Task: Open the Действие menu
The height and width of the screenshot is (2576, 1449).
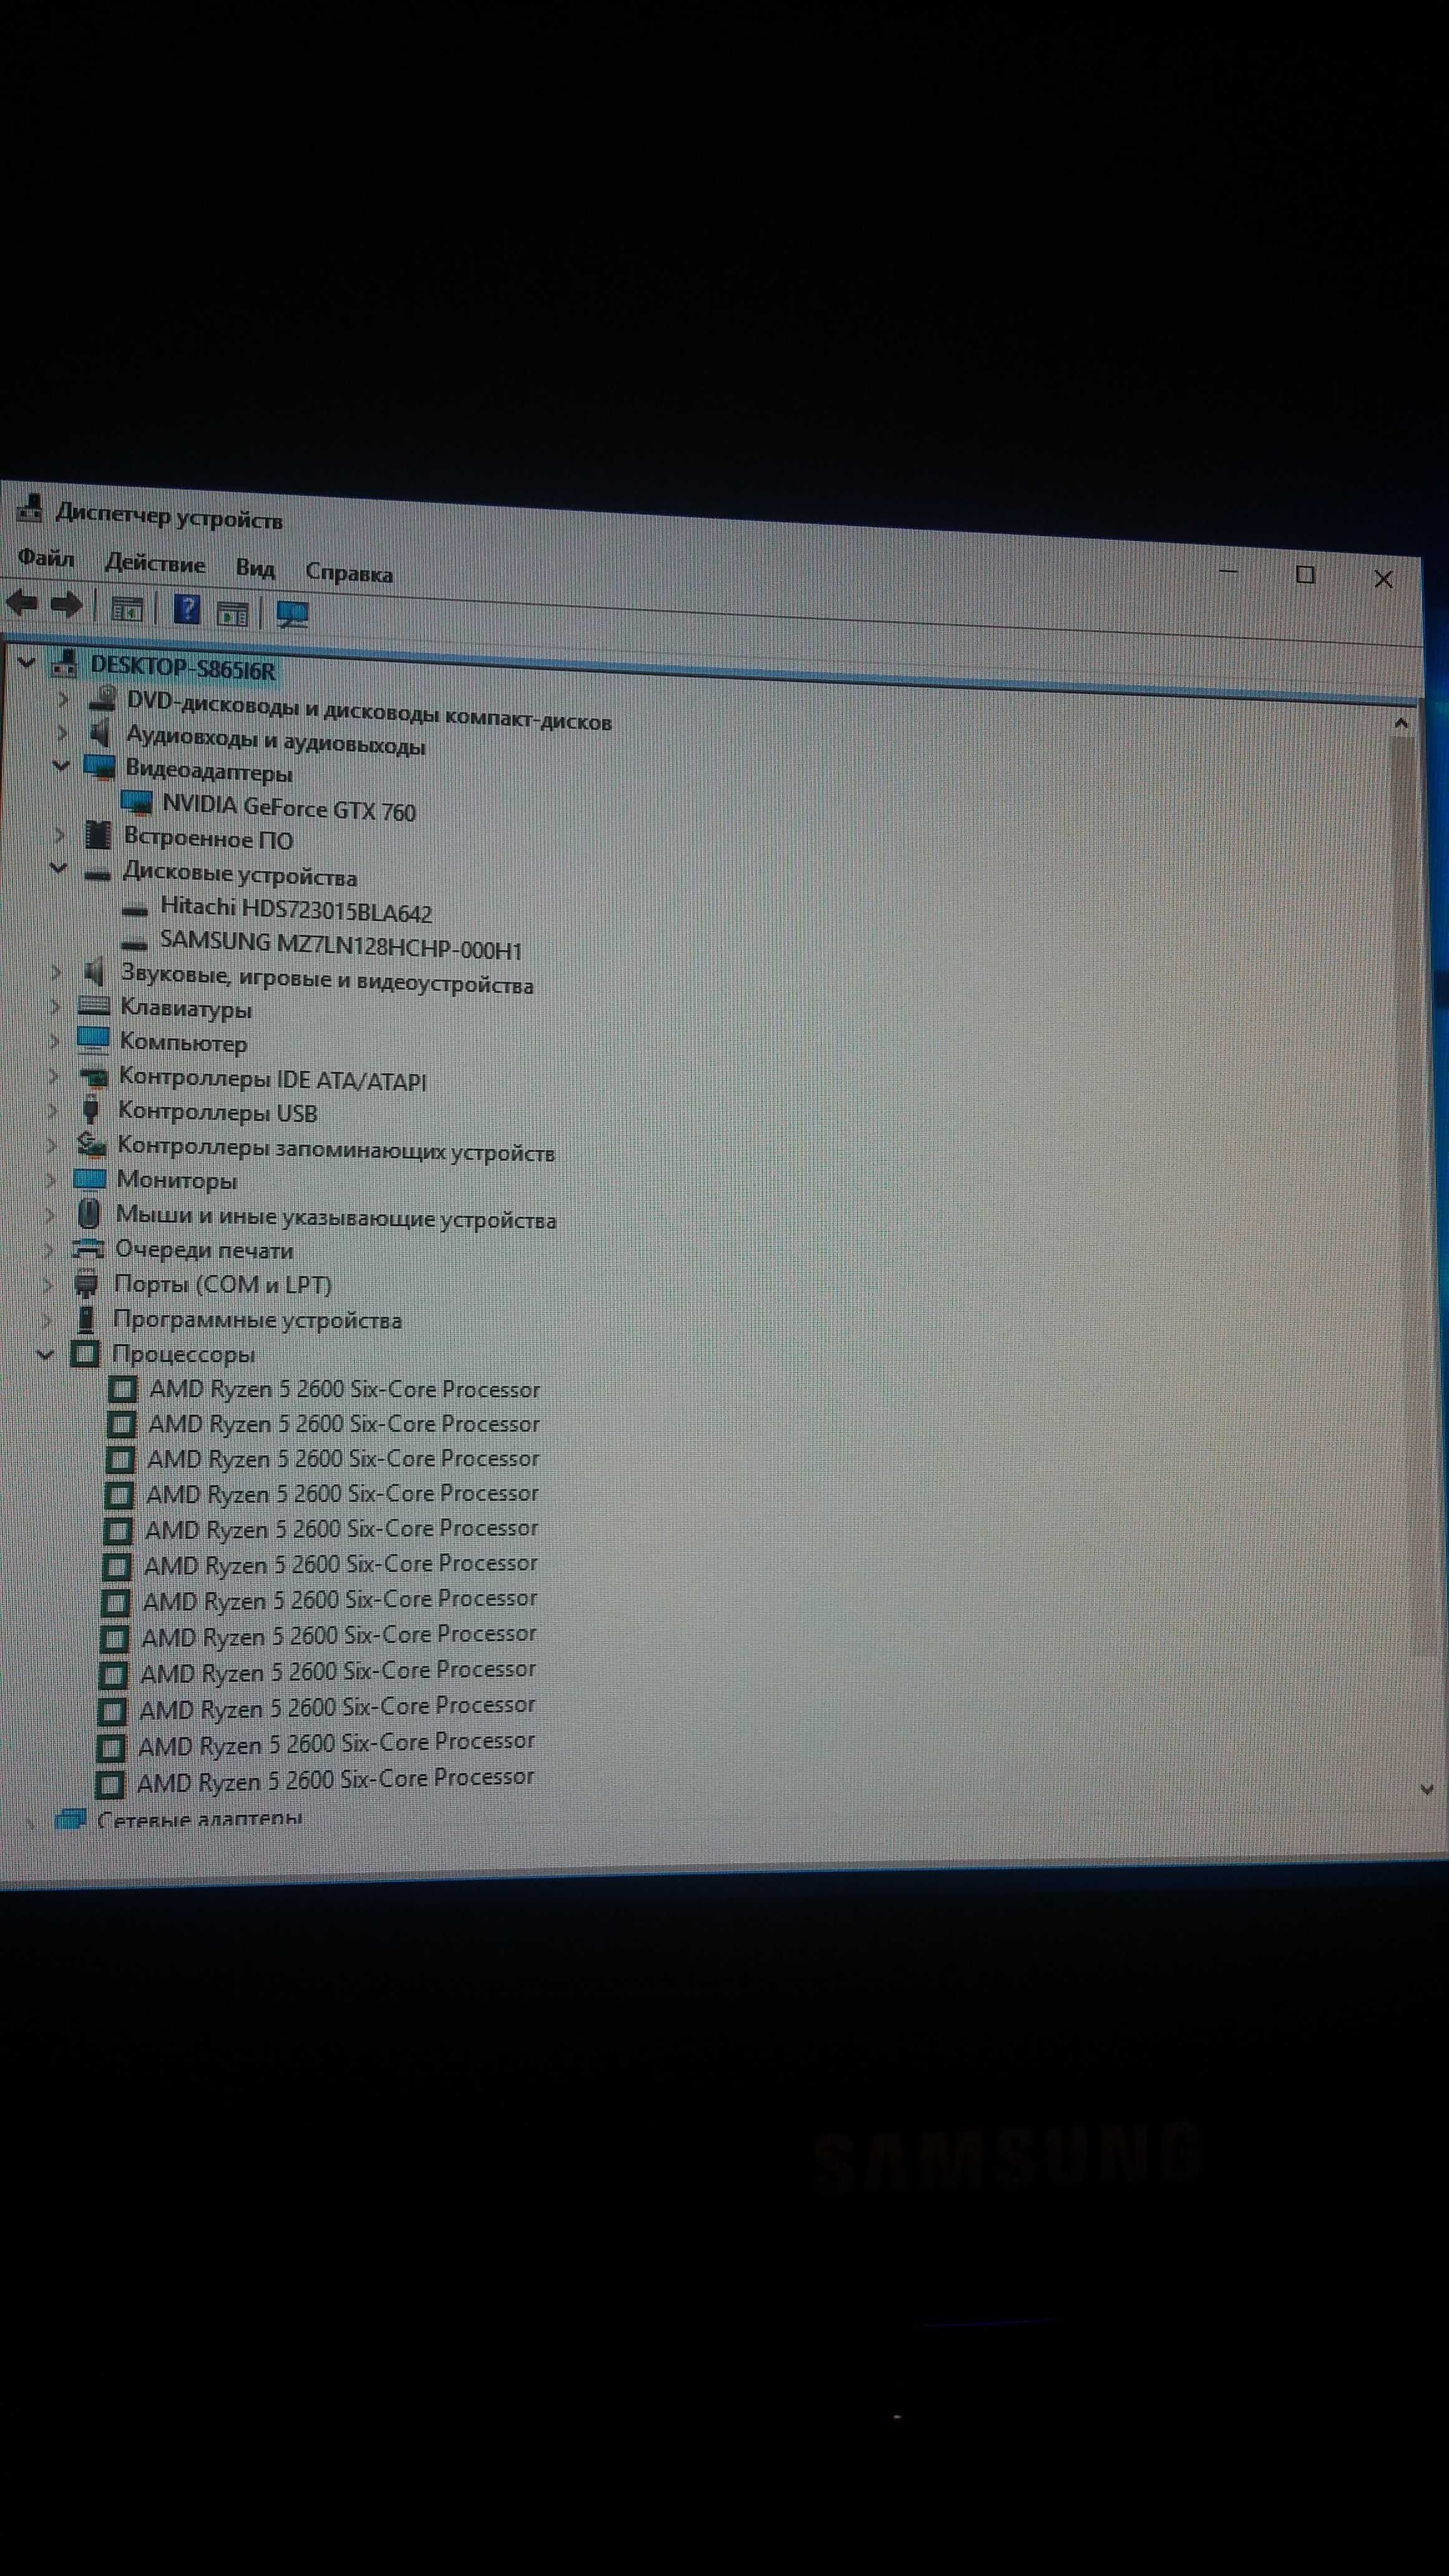Action: click(155, 564)
